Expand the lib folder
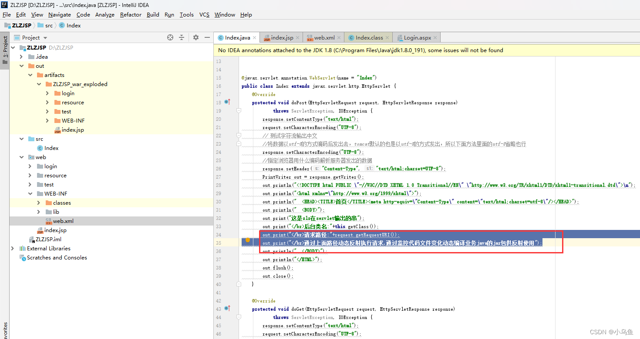Screen dimensions: 640x339 [x=39, y=212]
